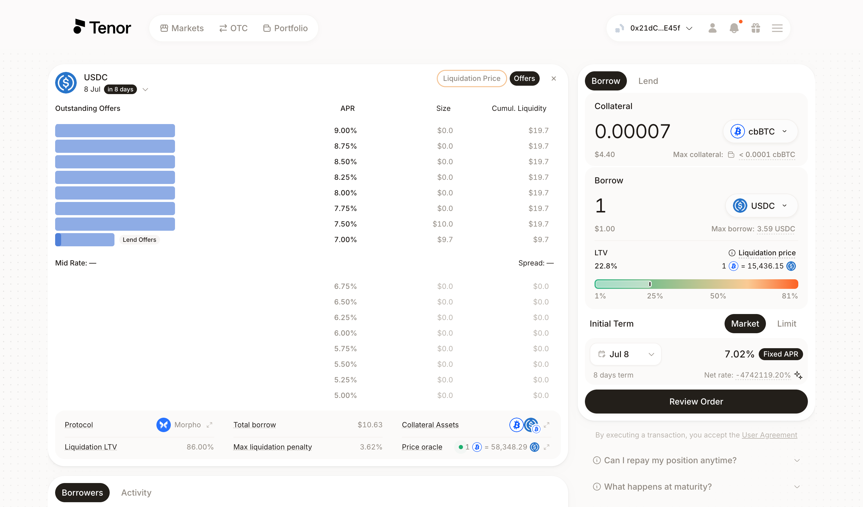The width and height of the screenshot is (863, 507).
Task: Click the Total borrow label
Action: [254, 425]
